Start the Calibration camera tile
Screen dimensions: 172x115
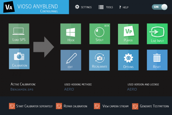[x=19, y=59]
